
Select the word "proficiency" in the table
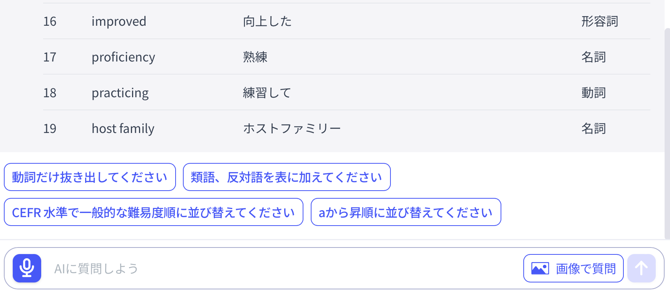tap(123, 57)
